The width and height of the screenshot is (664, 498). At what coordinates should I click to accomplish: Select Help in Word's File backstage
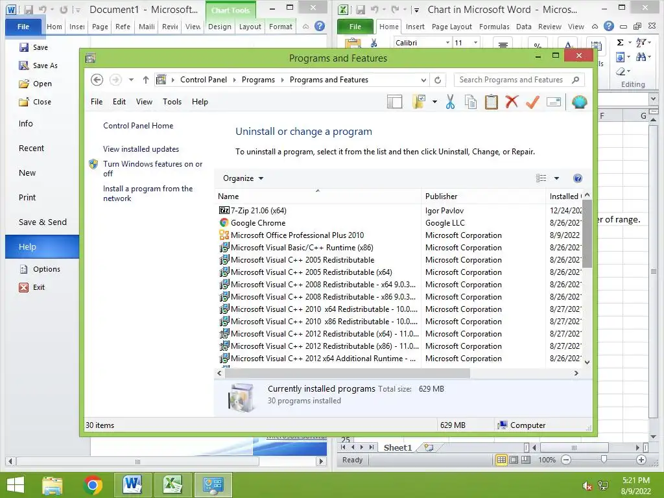[42, 246]
